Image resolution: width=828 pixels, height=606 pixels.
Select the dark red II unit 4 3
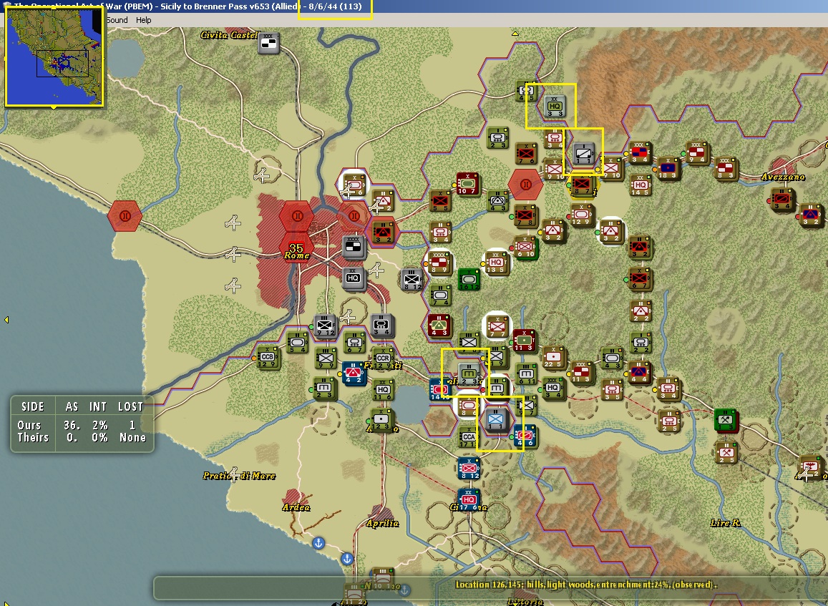pos(439,326)
